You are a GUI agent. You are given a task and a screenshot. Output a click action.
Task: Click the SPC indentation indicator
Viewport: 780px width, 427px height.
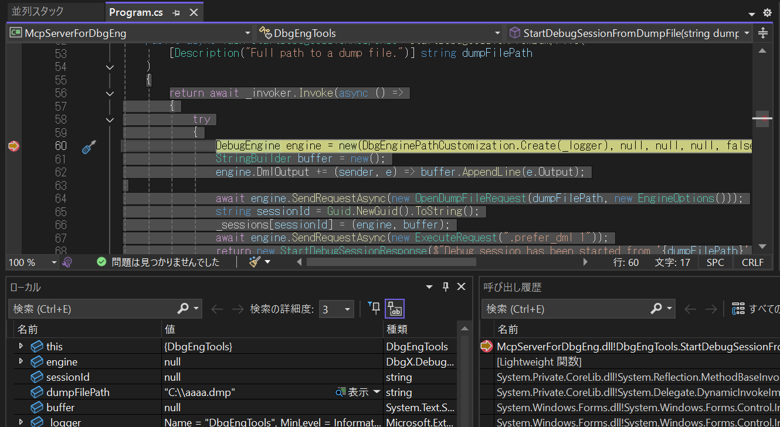(x=715, y=262)
